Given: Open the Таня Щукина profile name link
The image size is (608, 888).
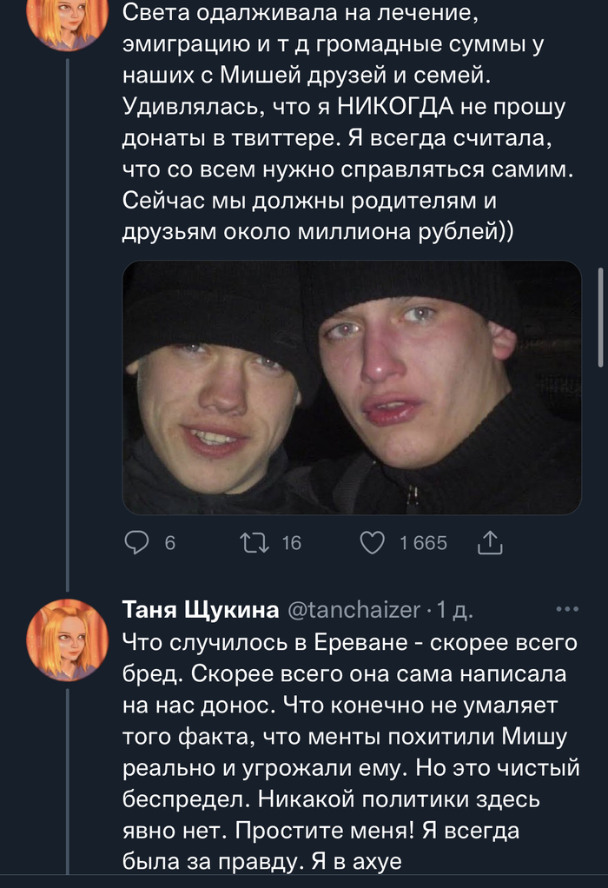Looking at the screenshot, I should point(200,610).
